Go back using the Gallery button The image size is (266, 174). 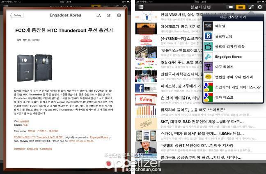point(16,16)
